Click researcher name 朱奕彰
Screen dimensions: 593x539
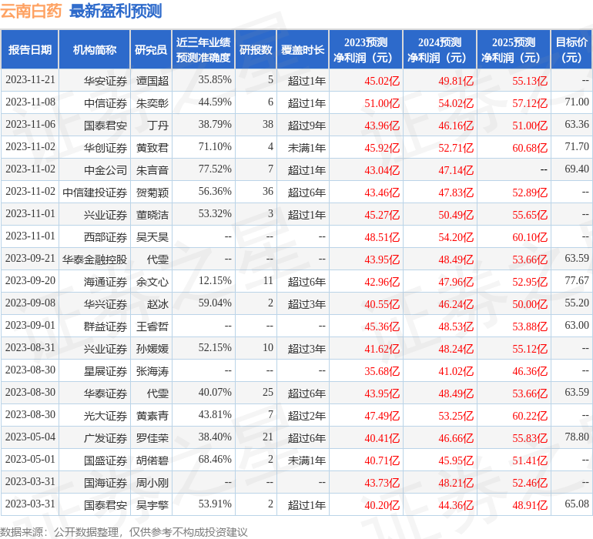[x=152, y=103]
